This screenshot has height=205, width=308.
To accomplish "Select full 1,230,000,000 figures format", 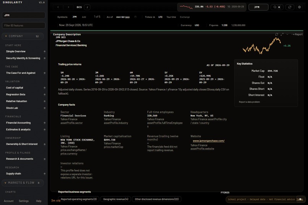I will 238,25.
